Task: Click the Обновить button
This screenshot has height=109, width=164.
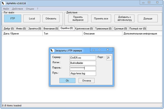Action: coord(51,18)
